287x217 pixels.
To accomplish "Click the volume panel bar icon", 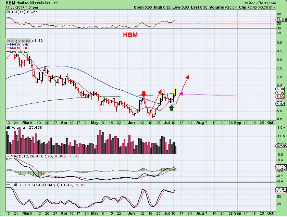I will click(8, 127).
